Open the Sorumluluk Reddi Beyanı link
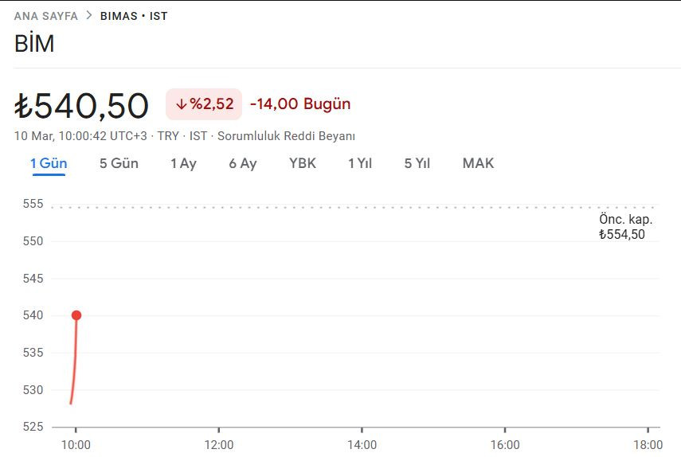 [286, 136]
